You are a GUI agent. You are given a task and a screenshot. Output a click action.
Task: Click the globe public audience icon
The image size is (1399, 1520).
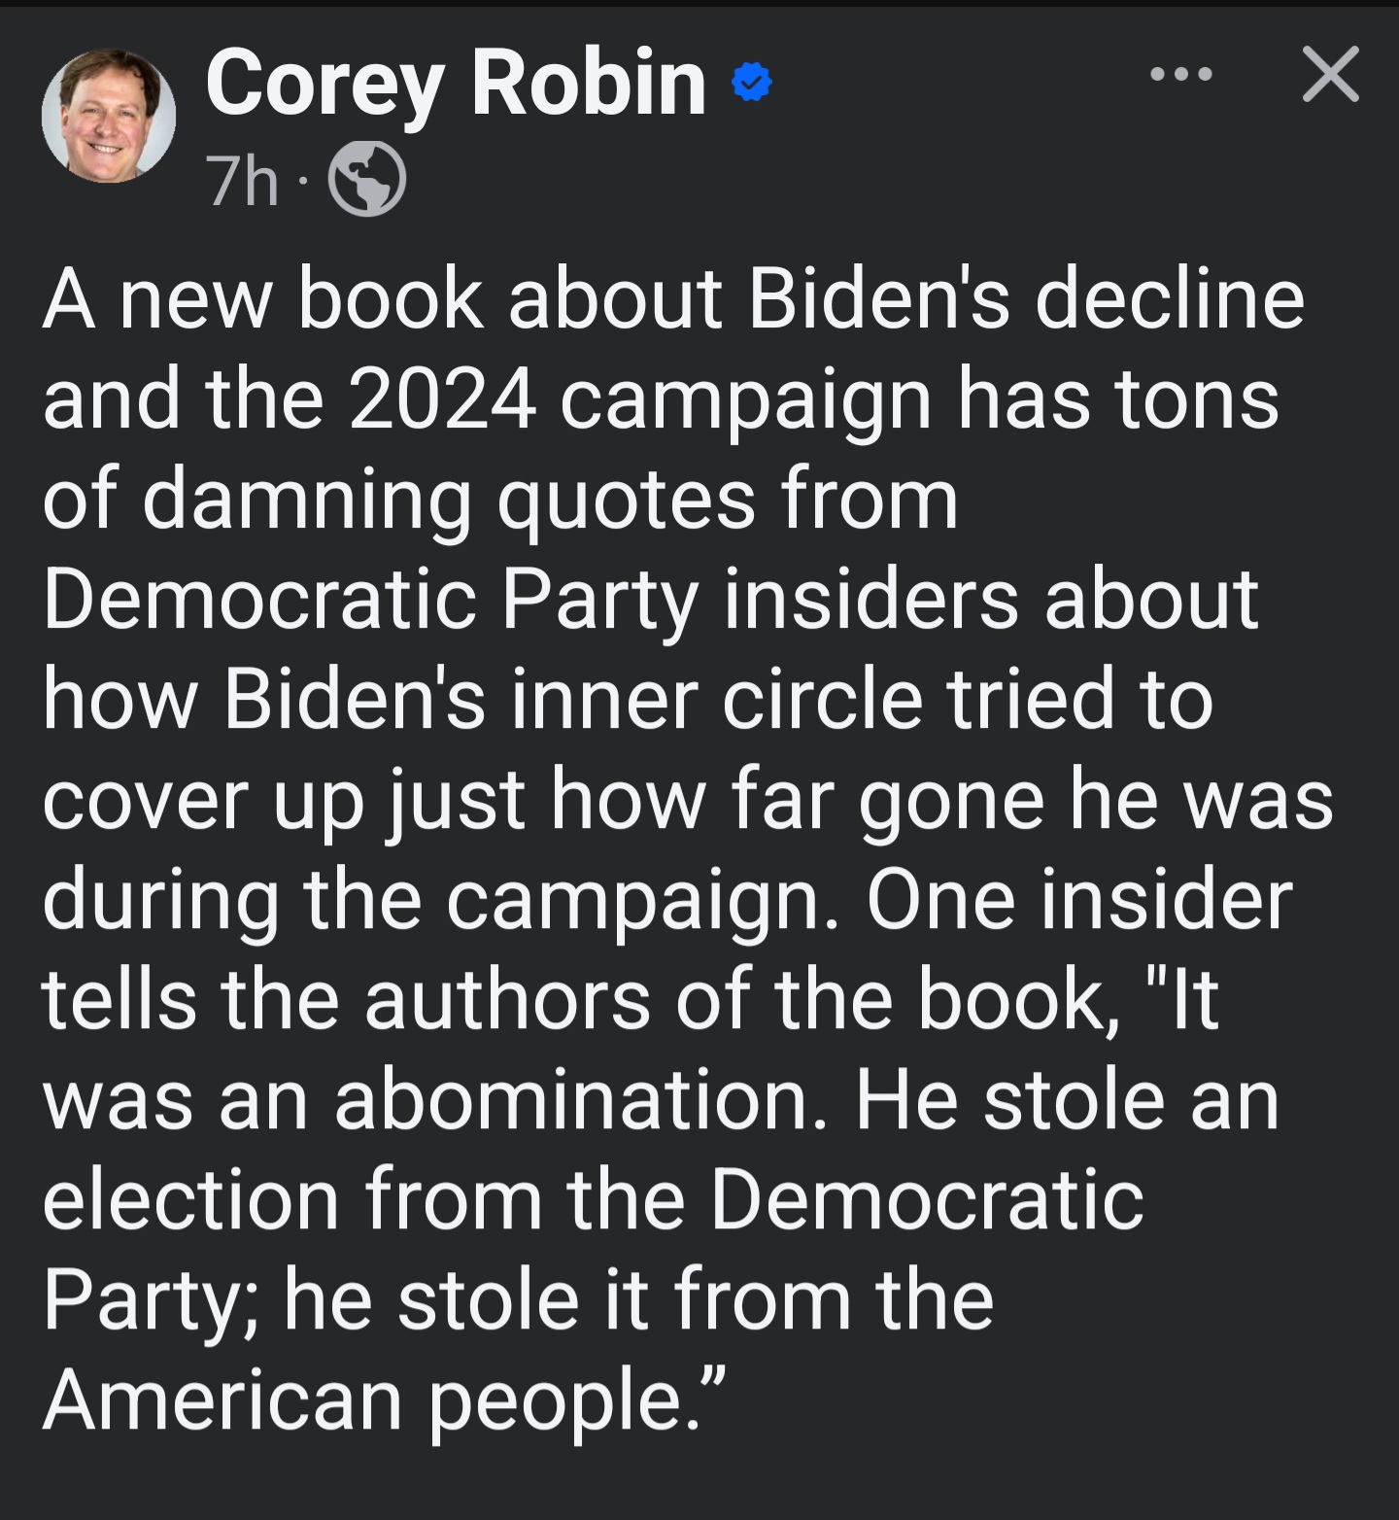pyautogui.click(x=367, y=180)
